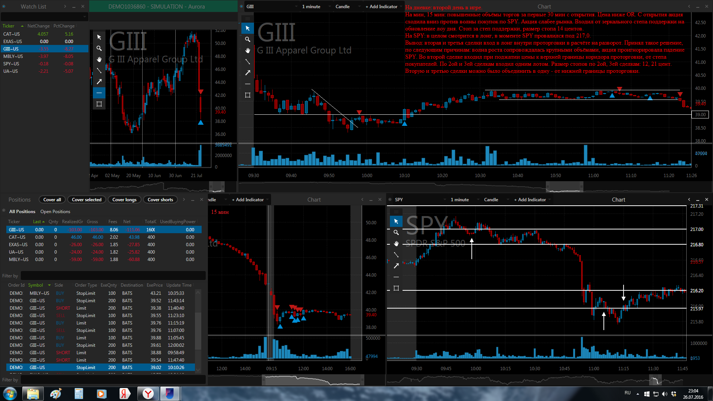Select the hand pan tool on the daily GIII chart

[x=99, y=59]
